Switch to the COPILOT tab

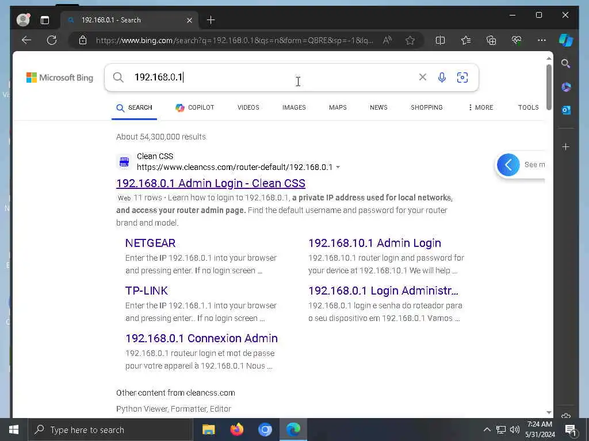pyautogui.click(x=194, y=107)
